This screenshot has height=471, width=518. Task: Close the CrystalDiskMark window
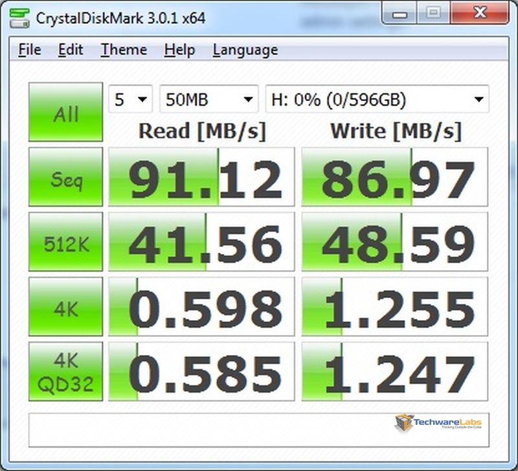pyautogui.click(x=480, y=13)
